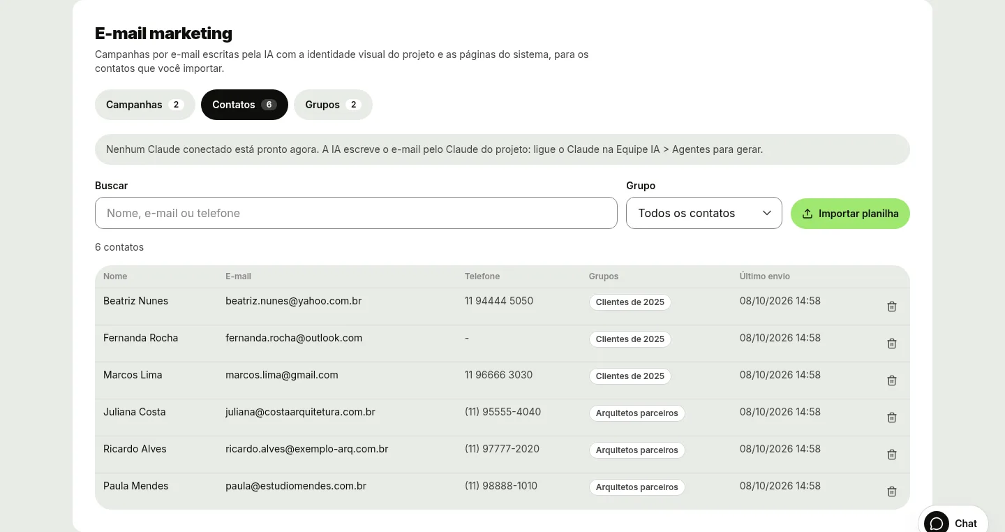Click the Telefone column header

coord(482,276)
